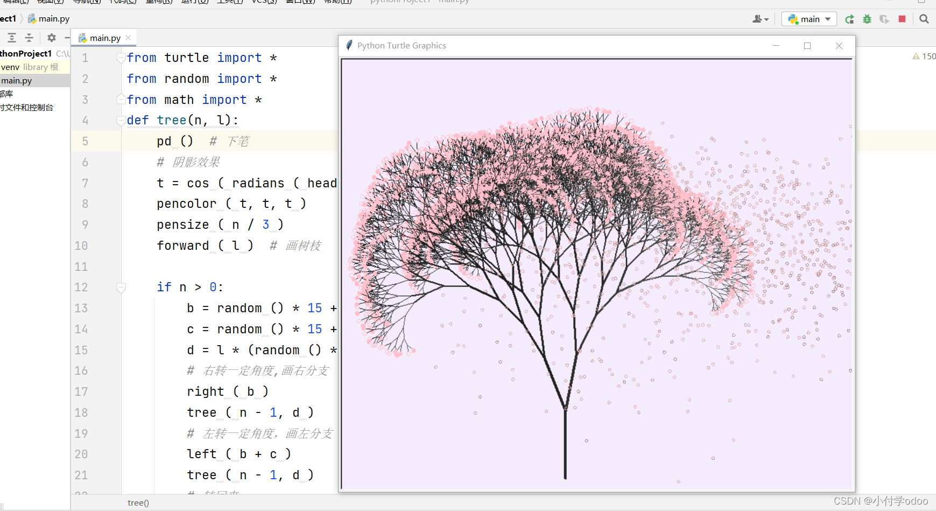Click on 'right ( b )' line
Image resolution: width=936 pixels, height=511 pixels.
pyautogui.click(x=228, y=391)
